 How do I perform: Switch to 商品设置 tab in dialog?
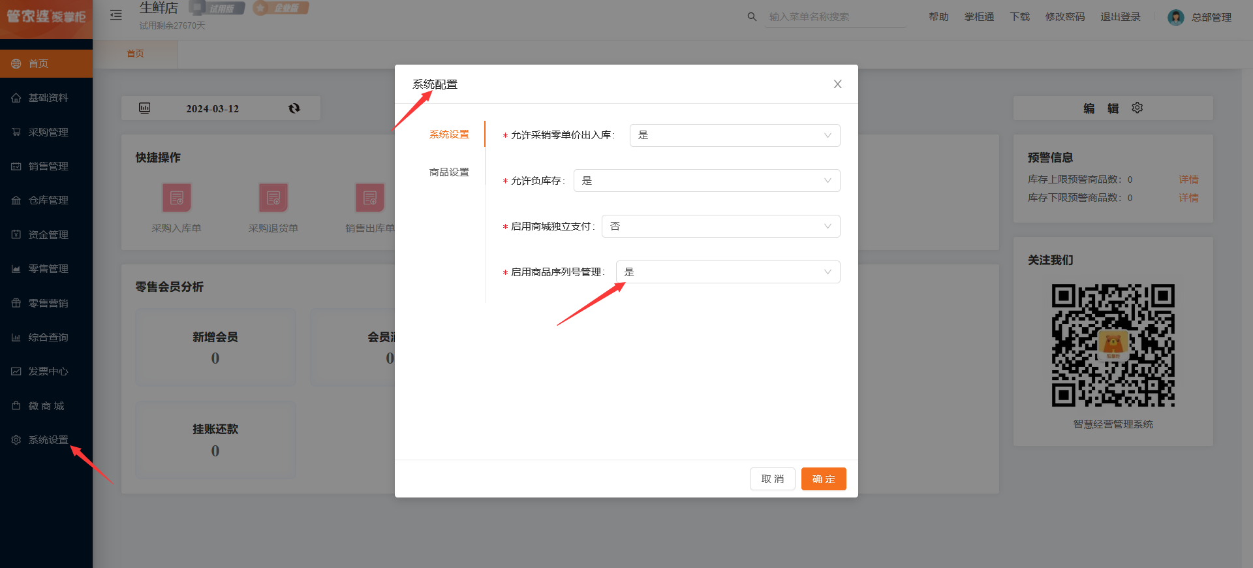click(449, 172)
